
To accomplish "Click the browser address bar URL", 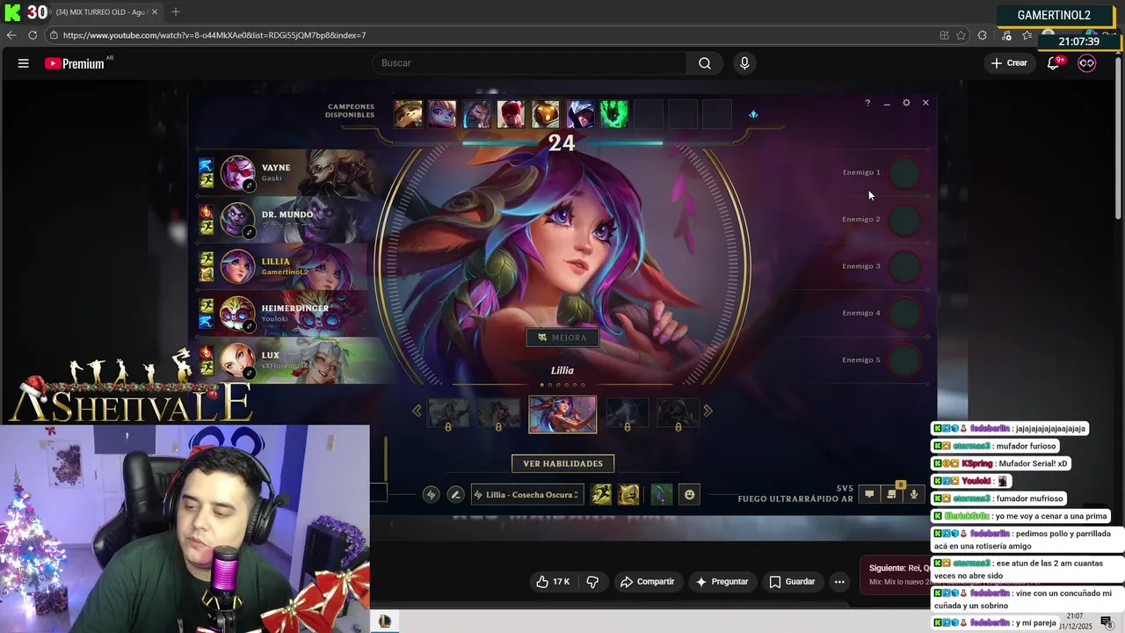I will coord(214,35).
